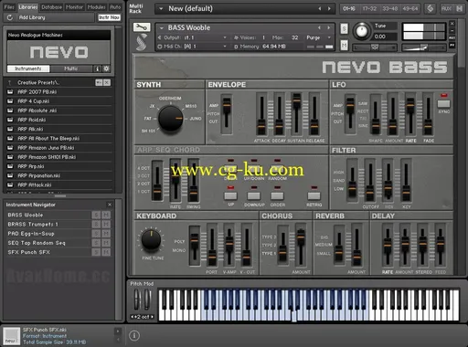Select previous instrument preset arrow
The height and width of the screenshot is (347, 468).
[319, 27]
